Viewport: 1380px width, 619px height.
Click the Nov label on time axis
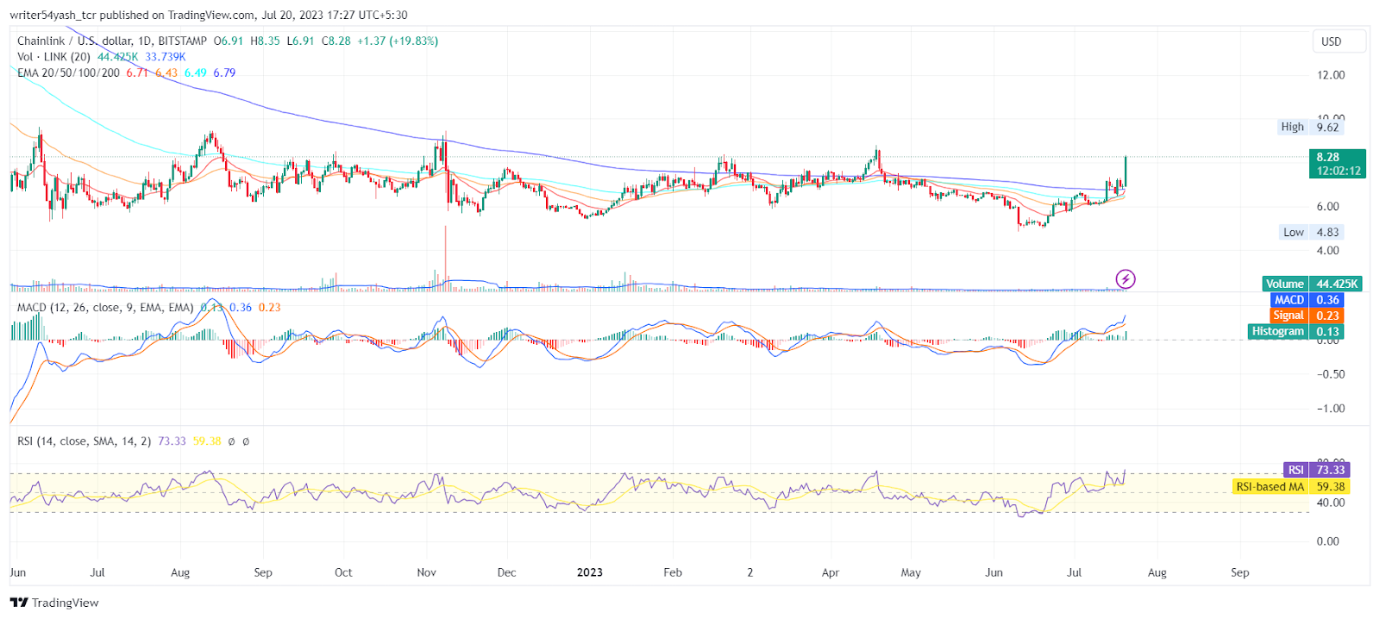[x=427, y=572]
